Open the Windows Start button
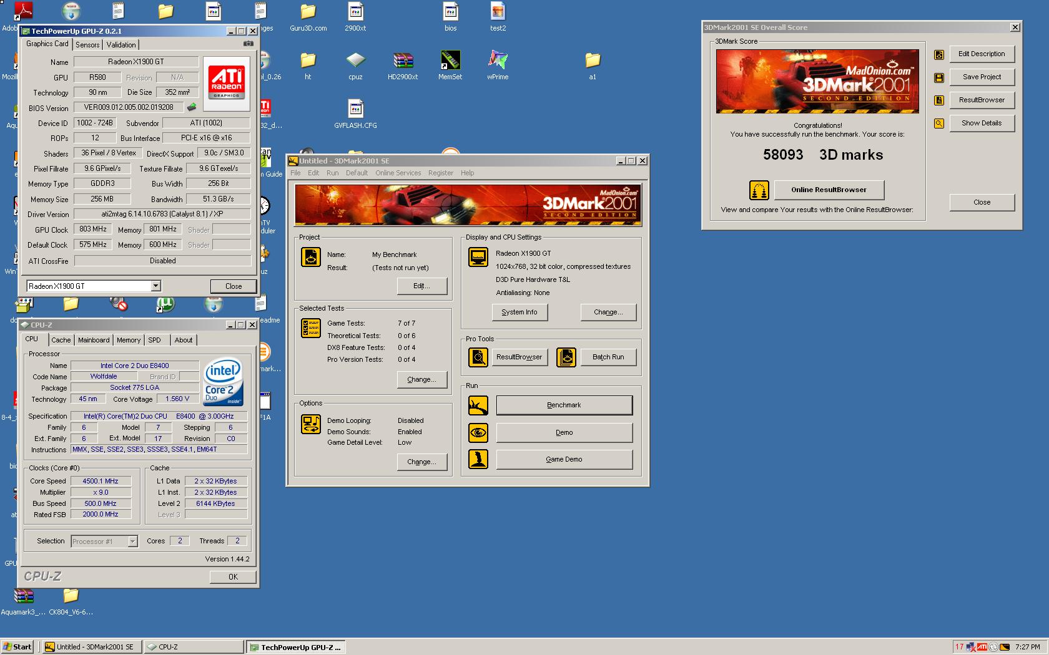Viewport: 1049px width, 655px height. pyautogui.click(x=17, y=647)
